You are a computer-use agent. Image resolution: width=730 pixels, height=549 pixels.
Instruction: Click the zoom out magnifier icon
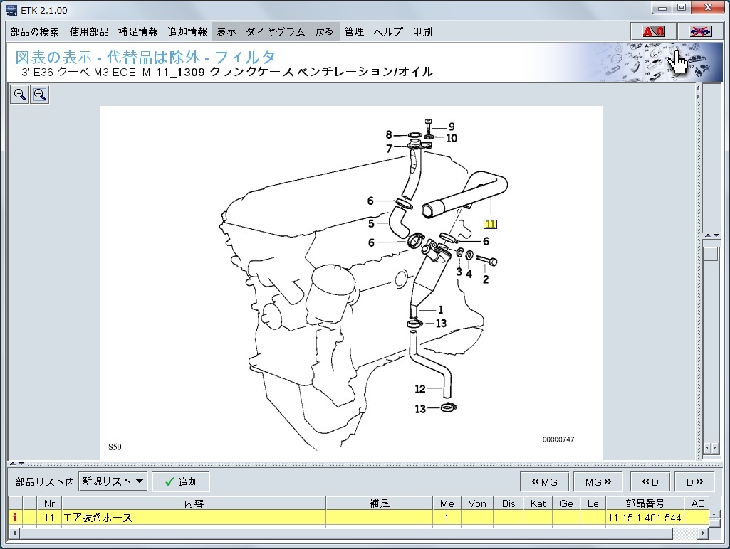click(40, 95)
